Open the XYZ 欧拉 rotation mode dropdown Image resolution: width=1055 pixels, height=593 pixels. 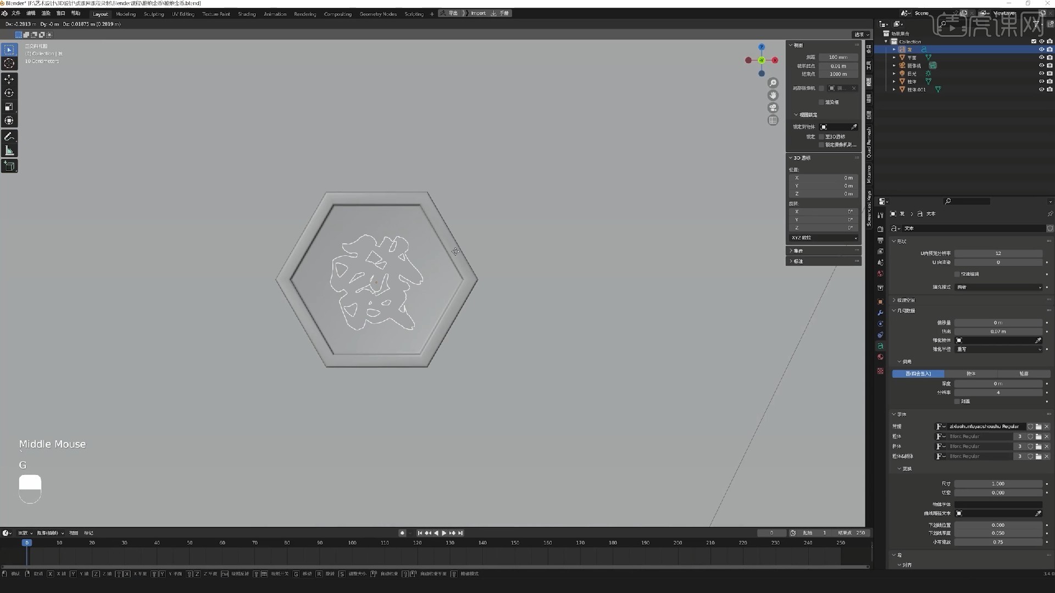click(x=824, y=238)
